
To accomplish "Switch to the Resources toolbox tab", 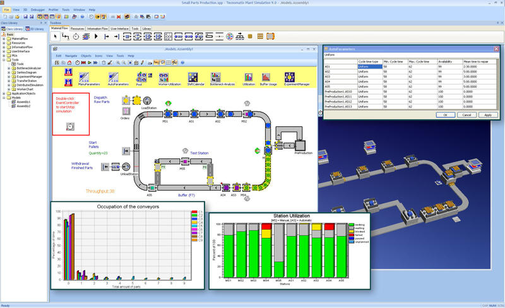I will (77, 28).
